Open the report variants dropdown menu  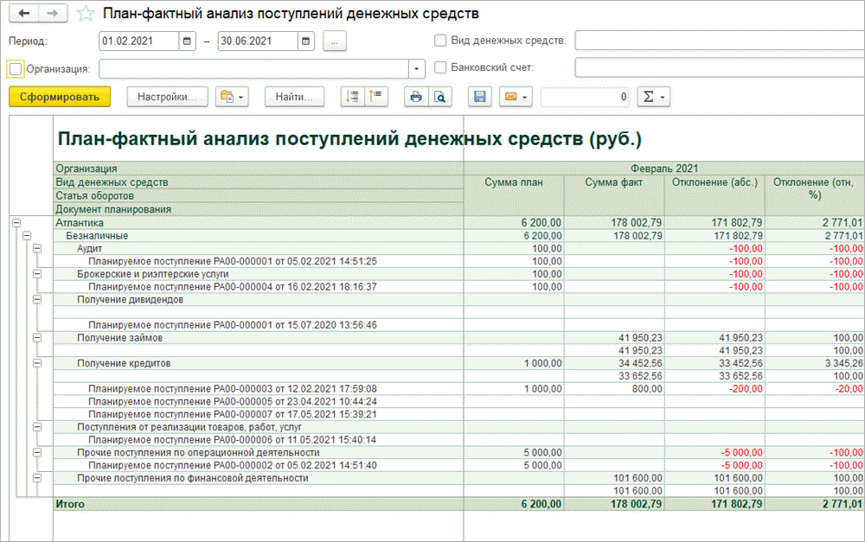point(232,97)
